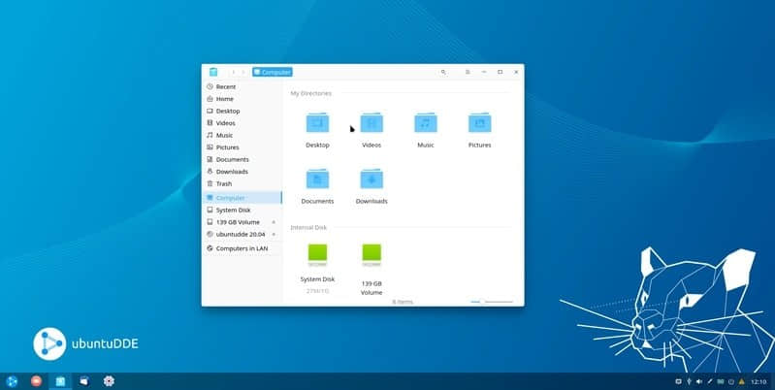Go forward using the navigation arrow
775x390 pixels.
coord(242,72)
